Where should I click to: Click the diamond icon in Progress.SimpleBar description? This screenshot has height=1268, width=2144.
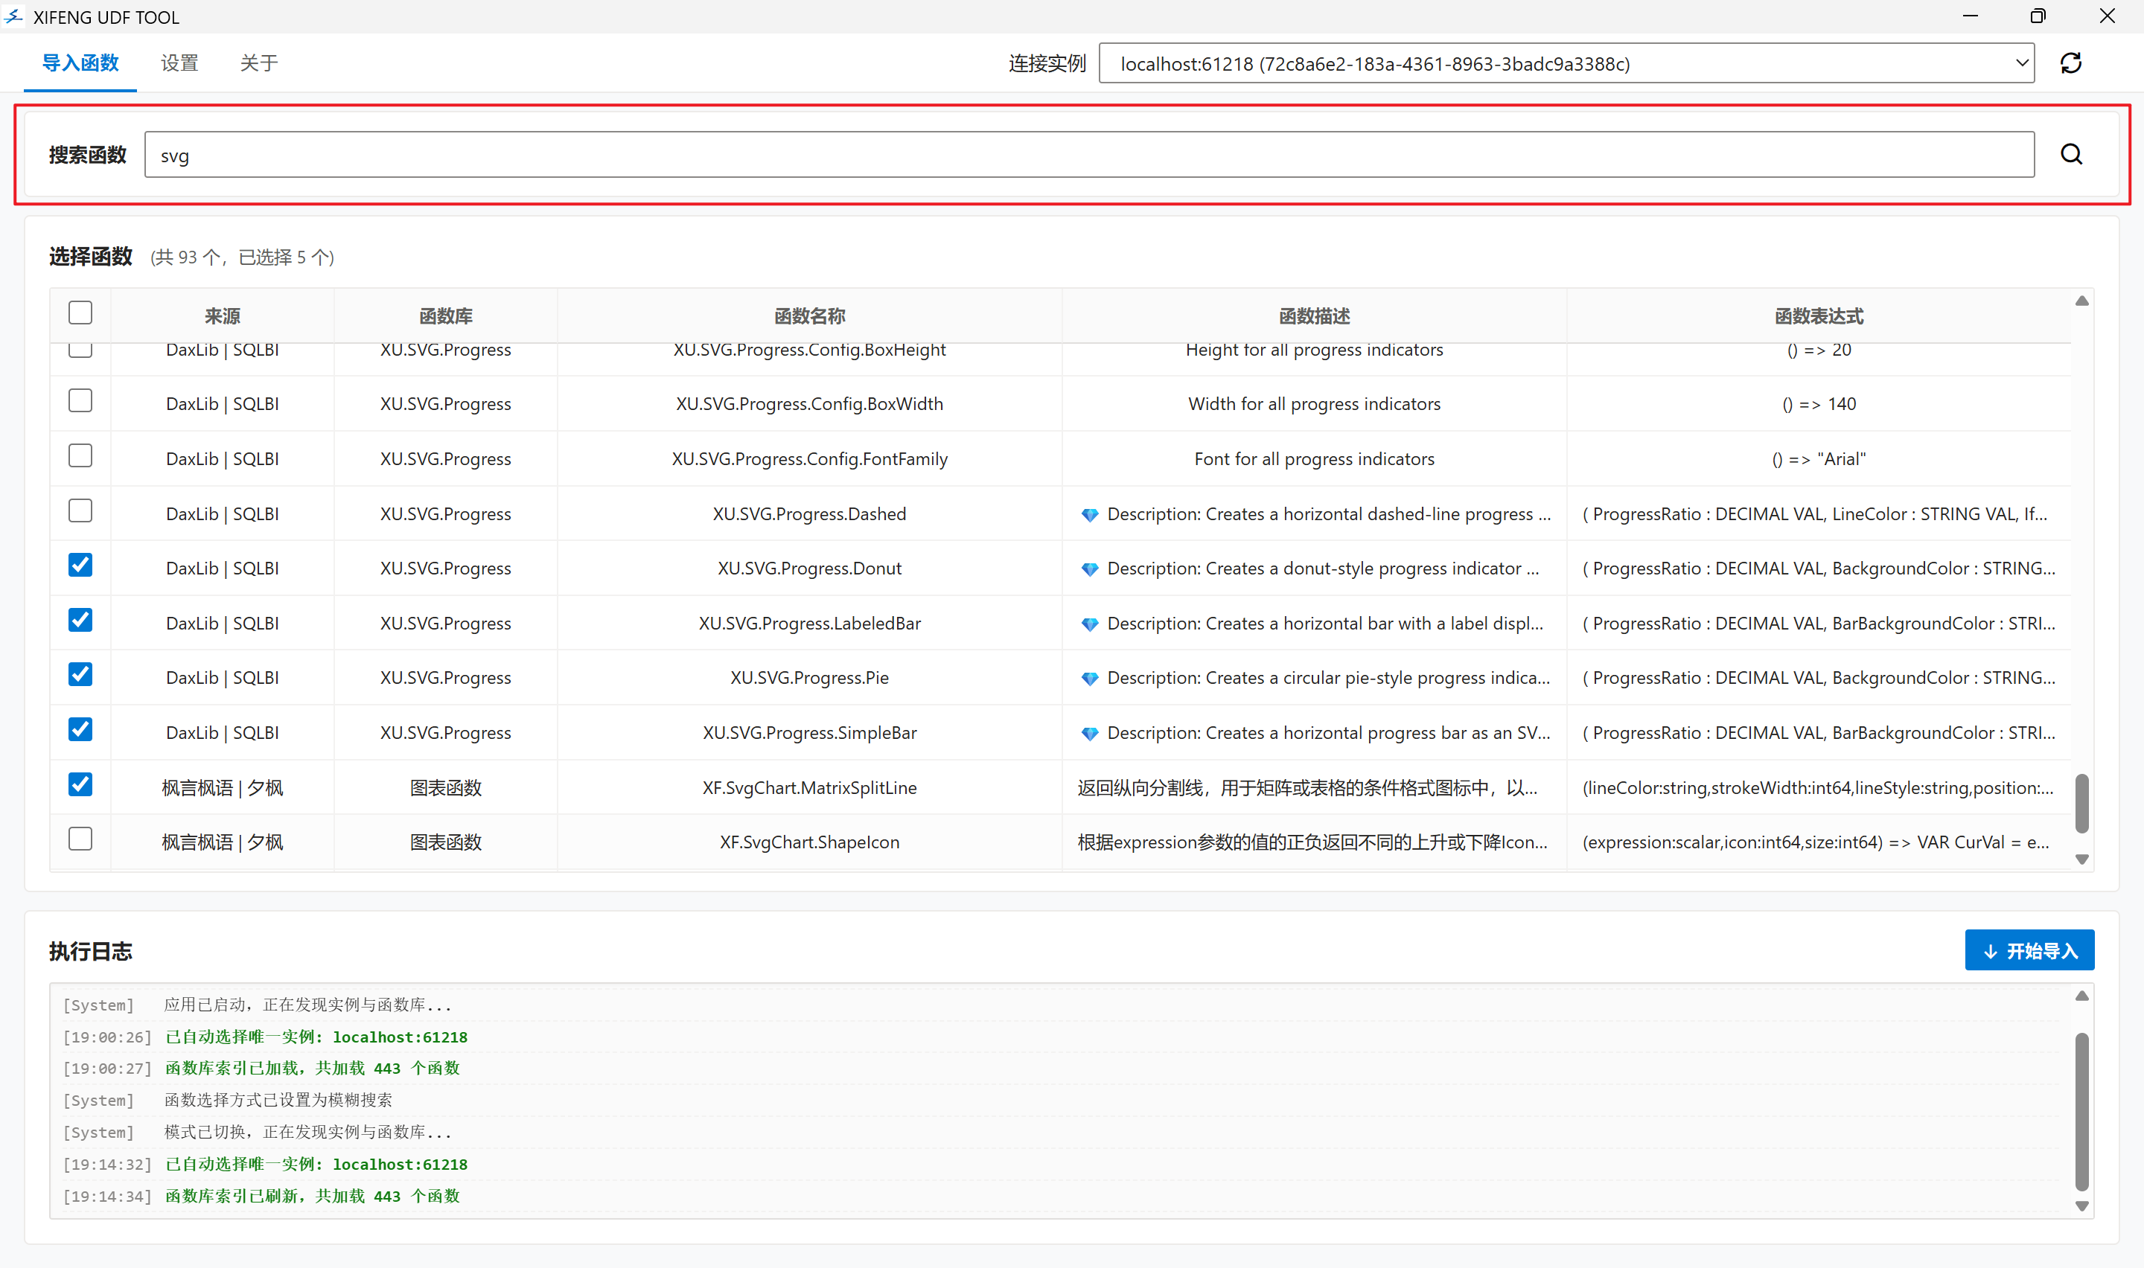1090,733
